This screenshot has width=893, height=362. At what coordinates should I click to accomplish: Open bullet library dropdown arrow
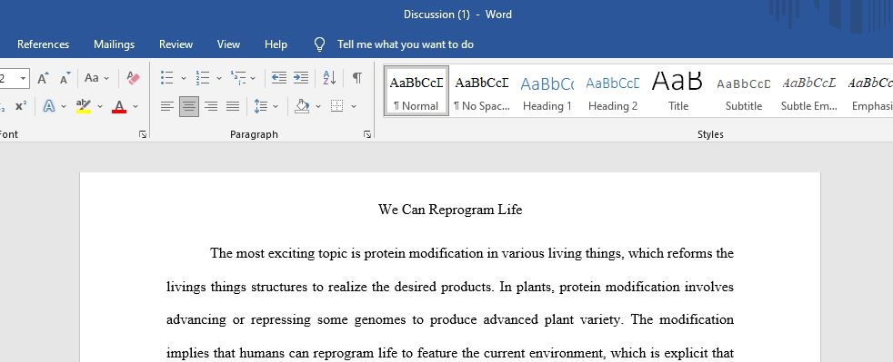pos(184,78)
